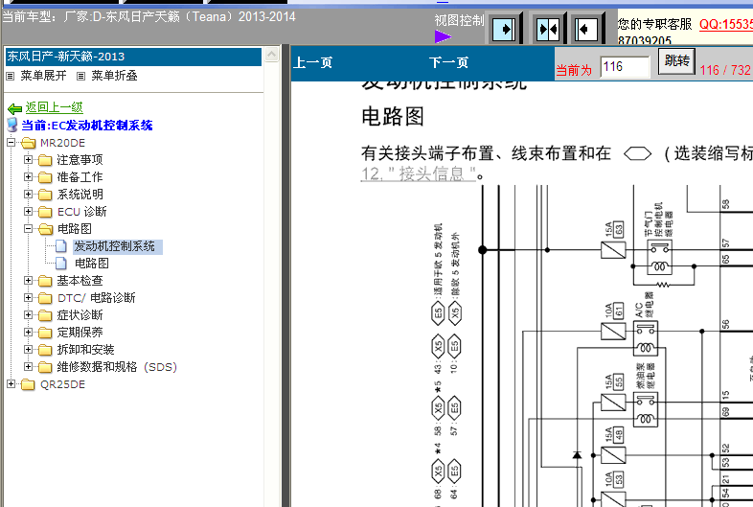This screenshot has width=753, height=507.
Task: Expand the 基本检查 node
Action: [29, 280]
